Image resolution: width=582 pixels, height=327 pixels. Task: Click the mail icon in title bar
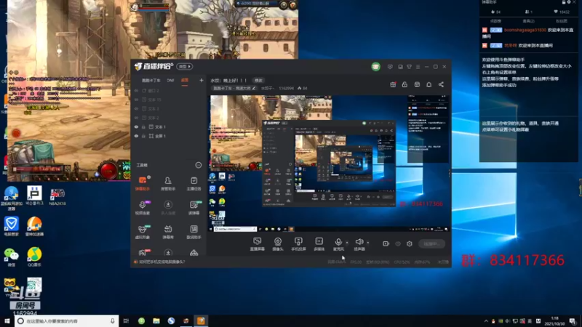click(x=400, y=67)
